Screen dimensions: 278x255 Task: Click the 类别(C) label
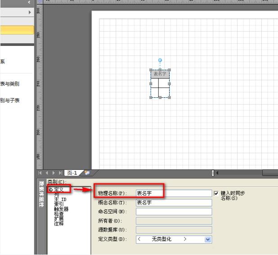[x=57, y=182]
